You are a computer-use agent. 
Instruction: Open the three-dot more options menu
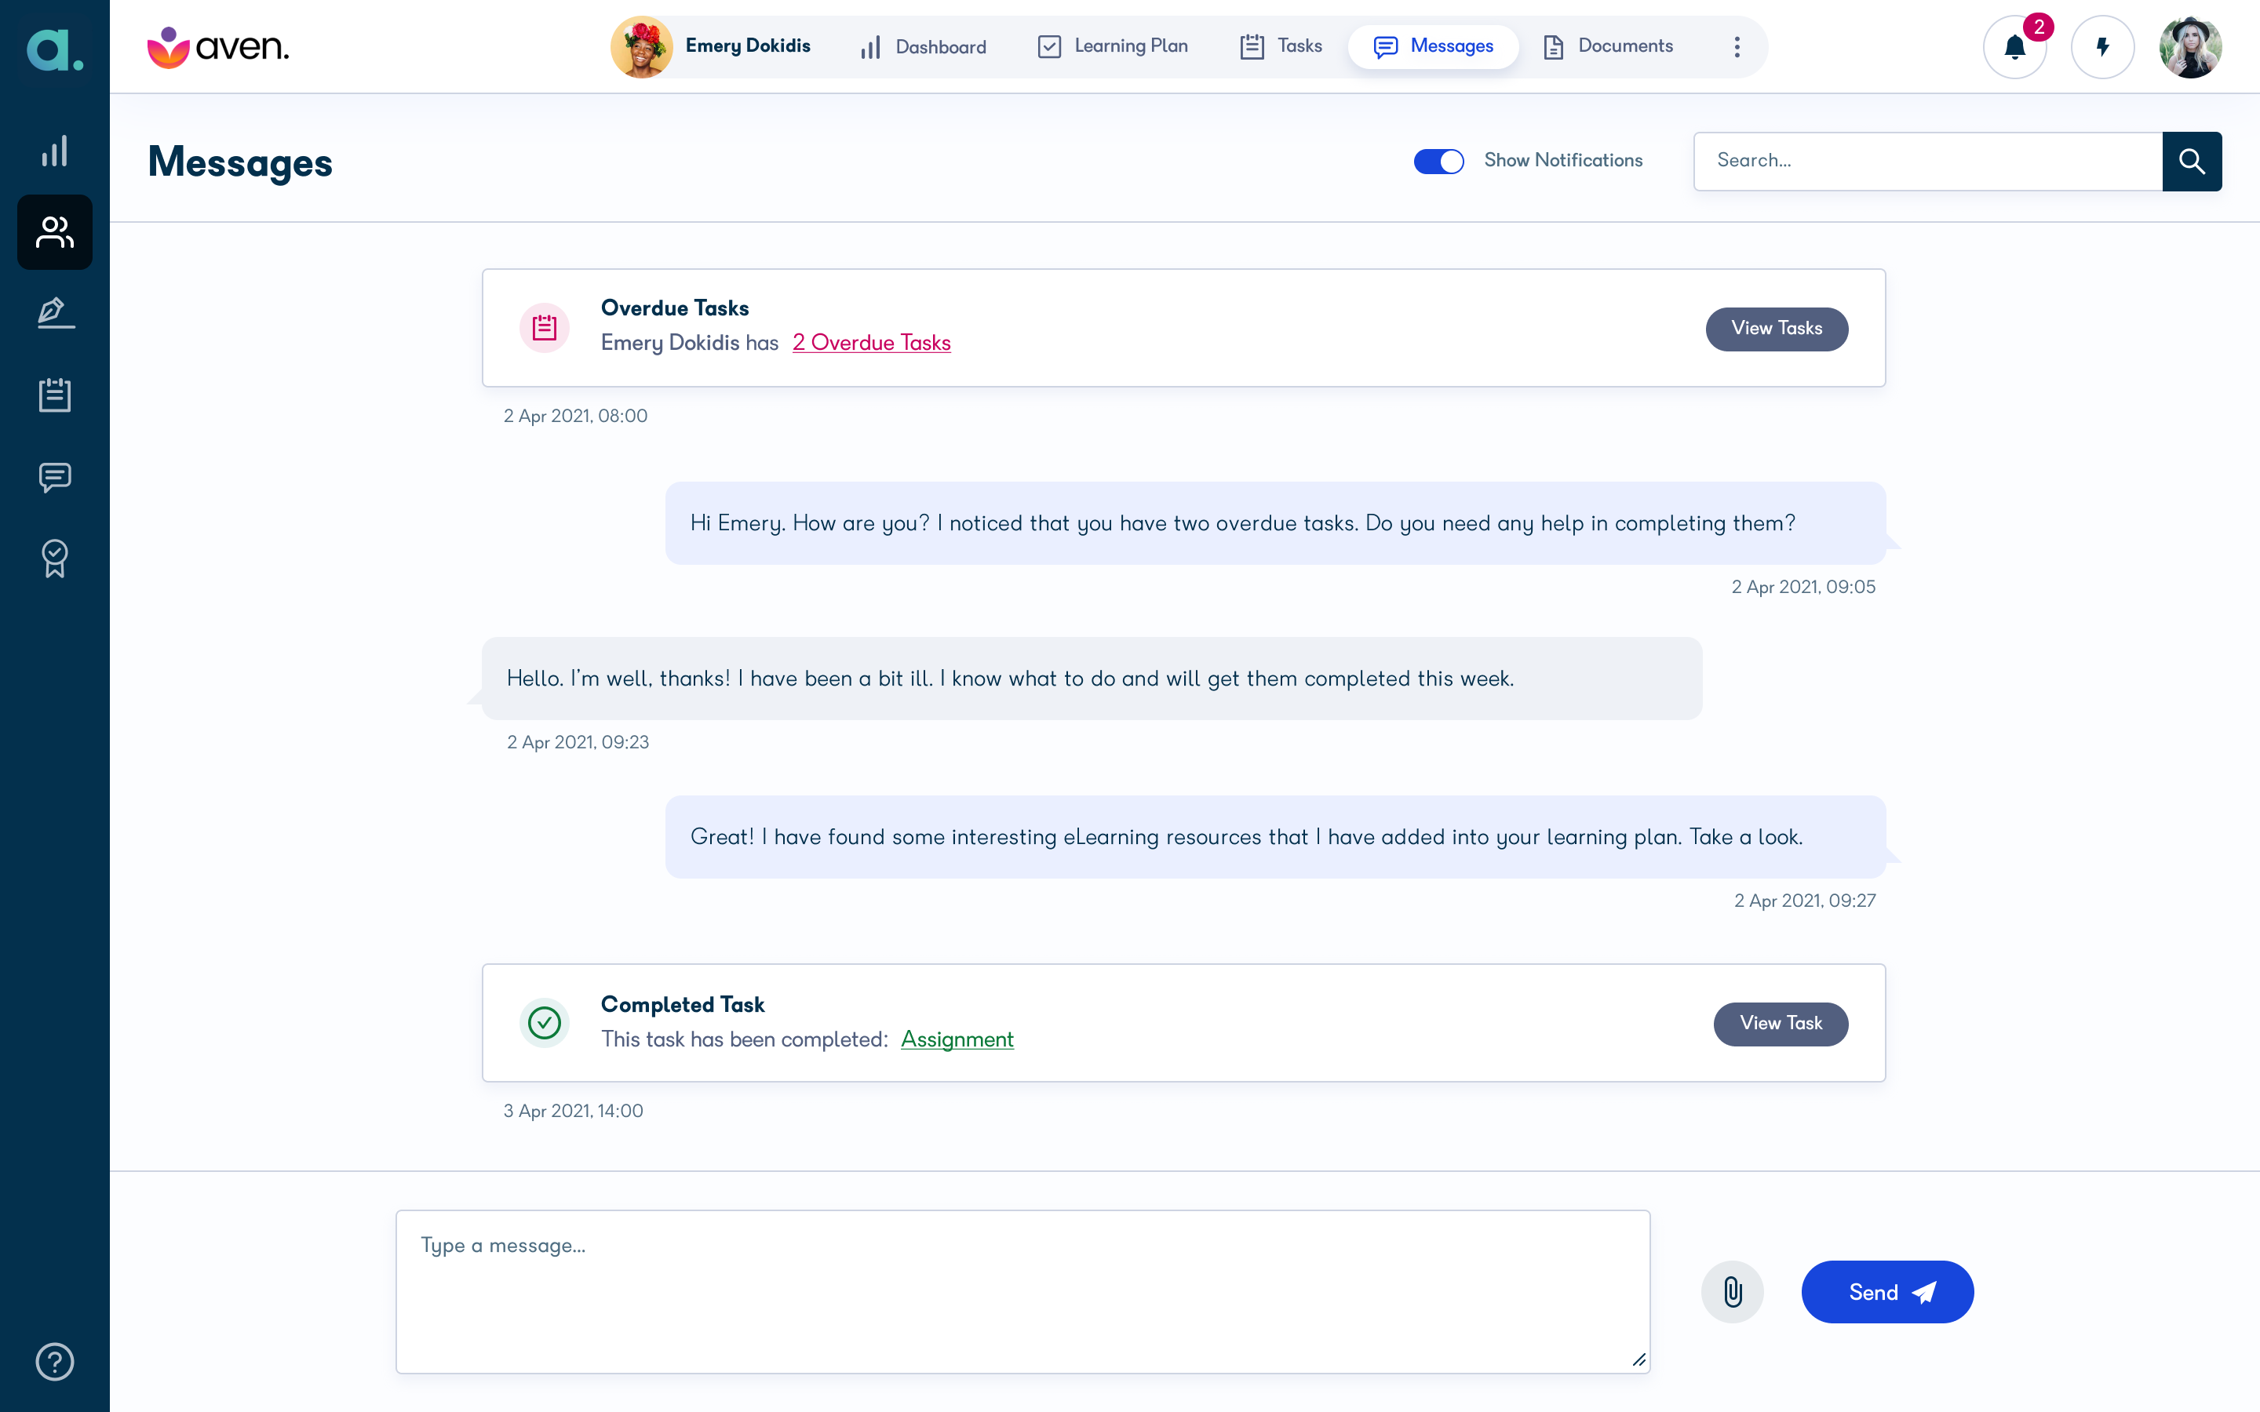point(1737,47)
